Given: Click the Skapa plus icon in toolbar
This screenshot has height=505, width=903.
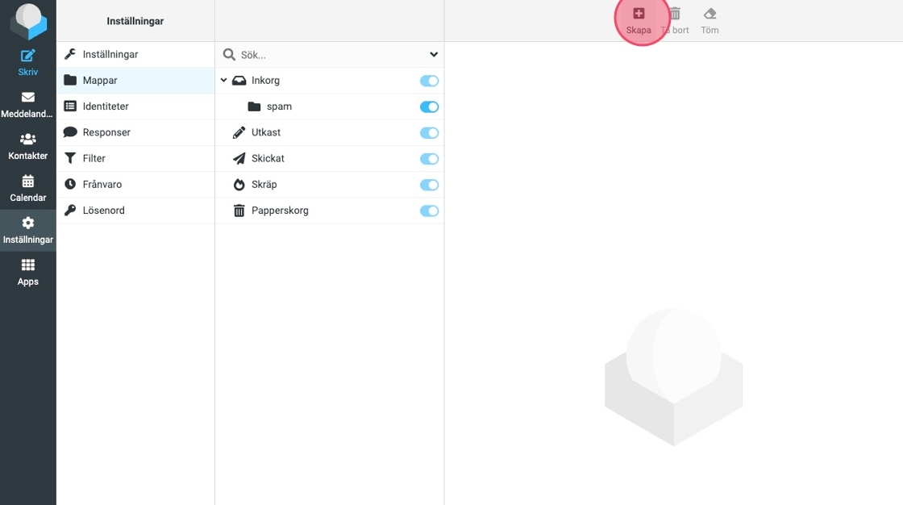Looking at the screenshot, I should pyautogui.click(x=639, y=14).
